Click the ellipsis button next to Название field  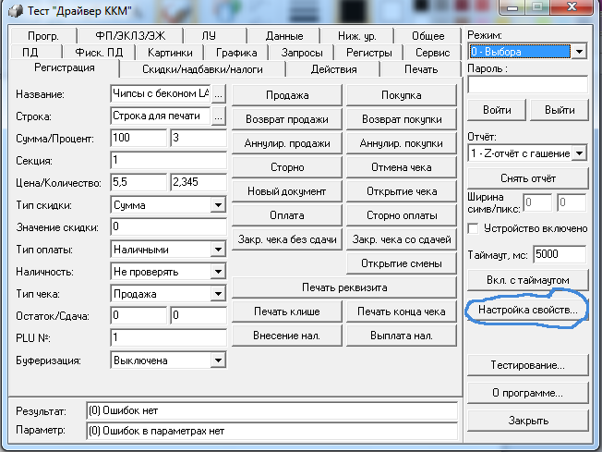point(219,94)
